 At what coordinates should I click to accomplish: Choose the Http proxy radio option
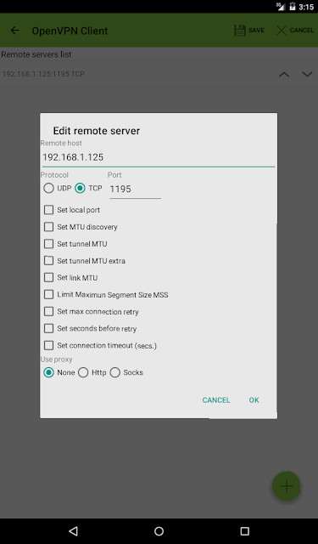pyautogui.click(x=83, y=372)
